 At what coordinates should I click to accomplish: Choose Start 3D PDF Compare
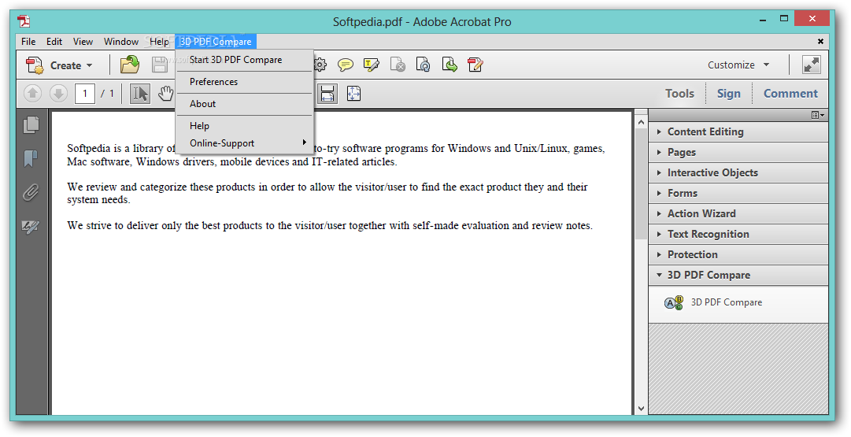[x=245, y=60]
